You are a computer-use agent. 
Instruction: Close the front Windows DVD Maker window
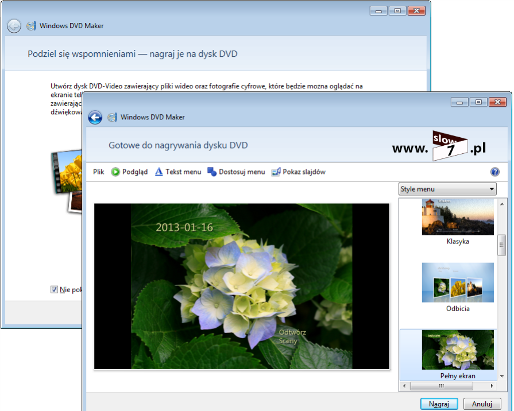click(x=497, y=102)
